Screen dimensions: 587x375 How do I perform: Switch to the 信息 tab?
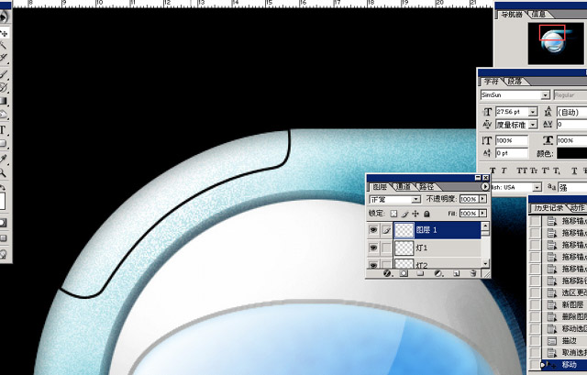538,15
